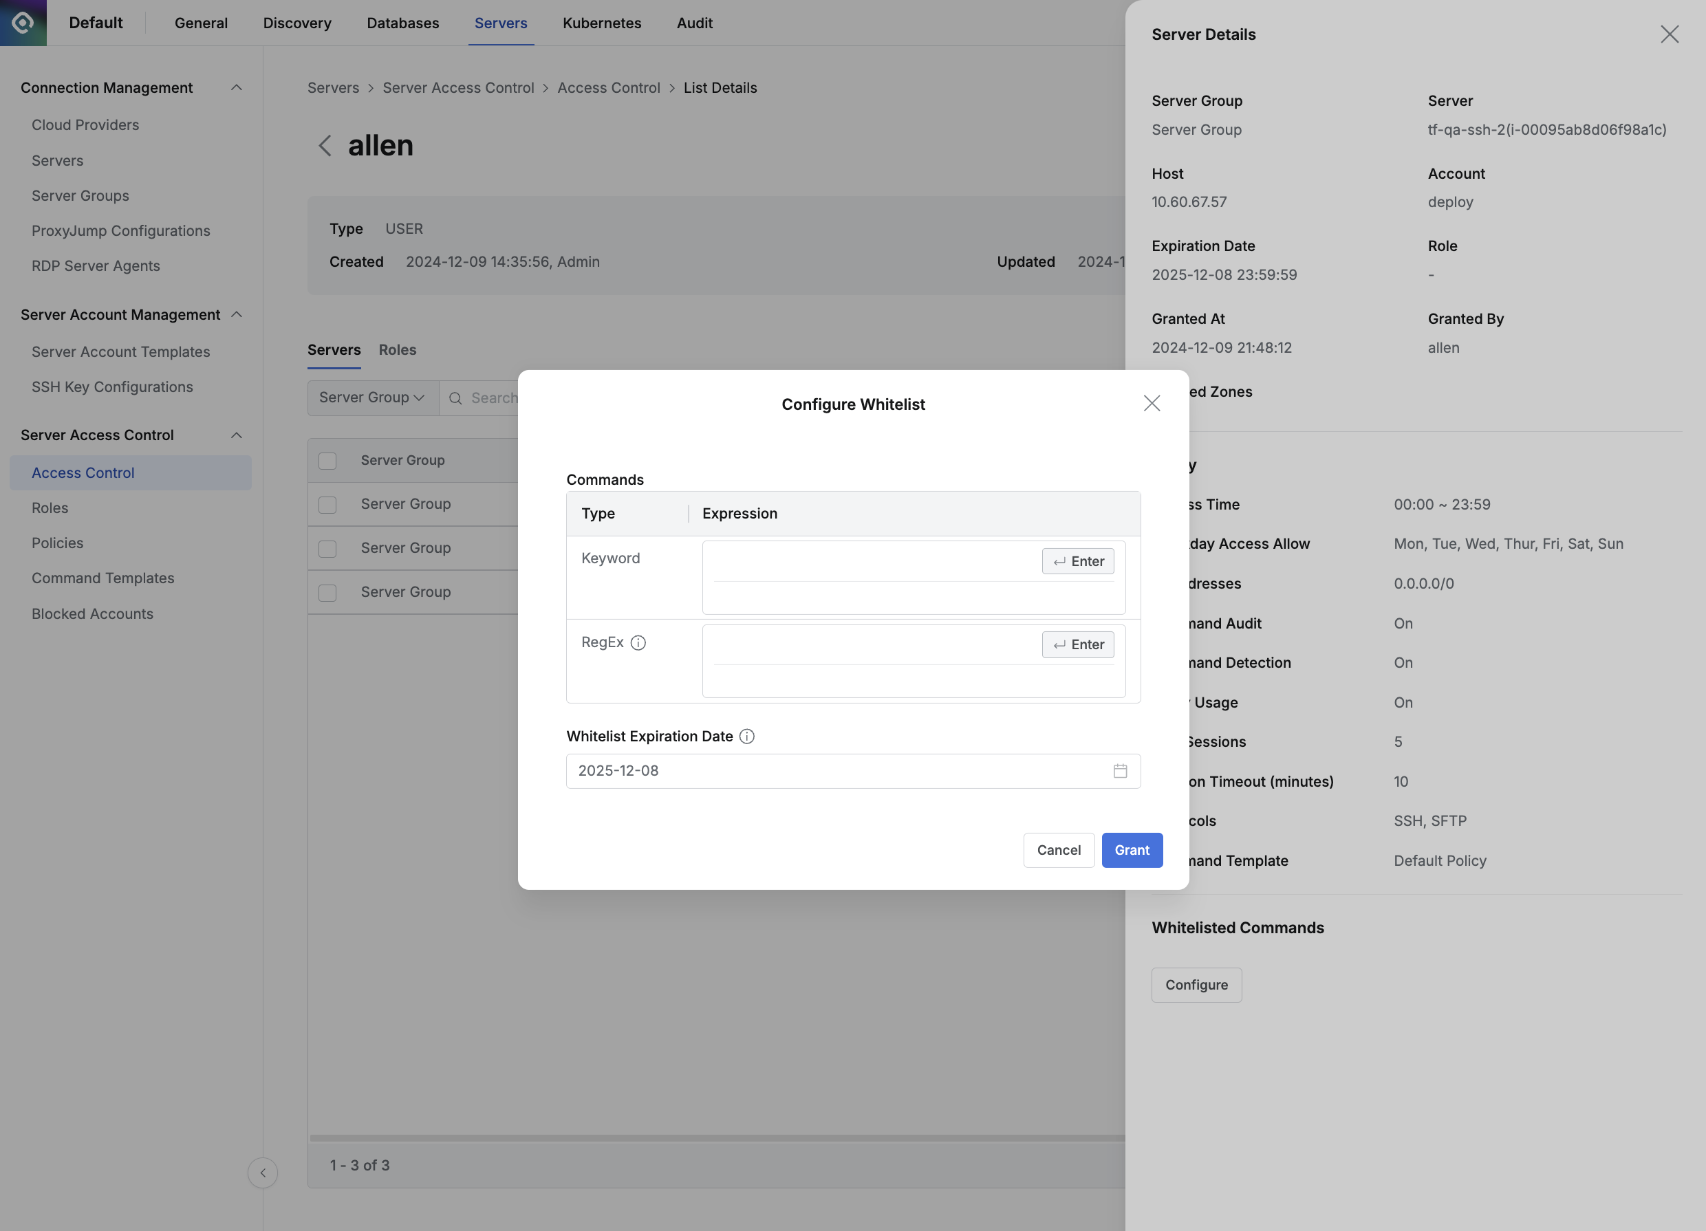The height and width of the screenshot is (1231, 1706).
Task: Click the RegEx info icon
Action: coord(638,642)
